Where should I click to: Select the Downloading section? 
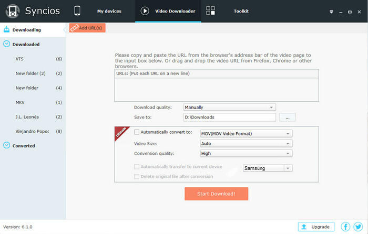click(x=33, y=30)
